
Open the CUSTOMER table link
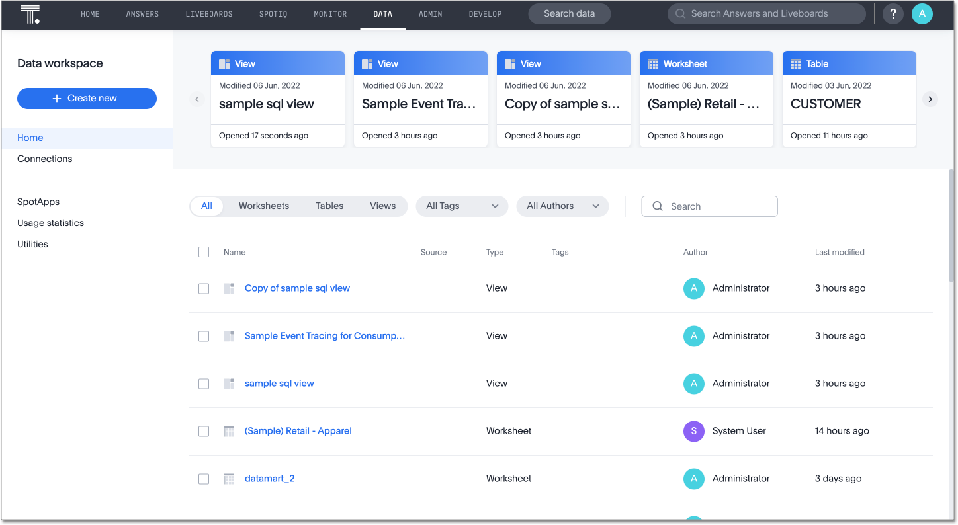point(826,104)
